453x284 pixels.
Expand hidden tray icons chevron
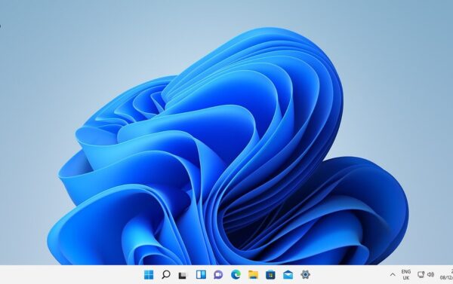[x=393, y=275]
